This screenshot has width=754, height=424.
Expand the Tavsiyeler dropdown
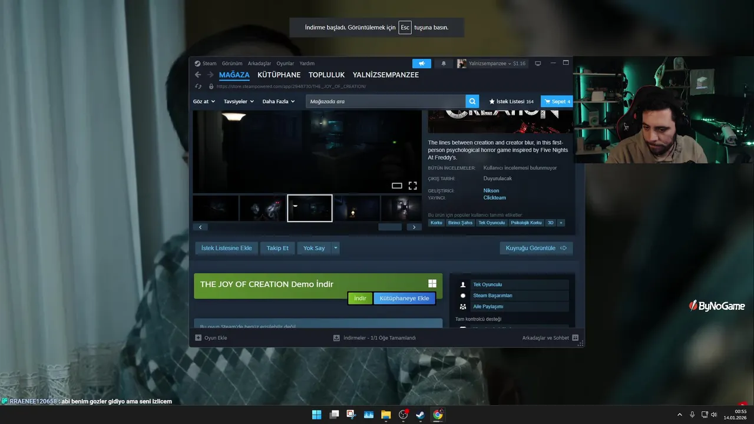tap(239, 101)
